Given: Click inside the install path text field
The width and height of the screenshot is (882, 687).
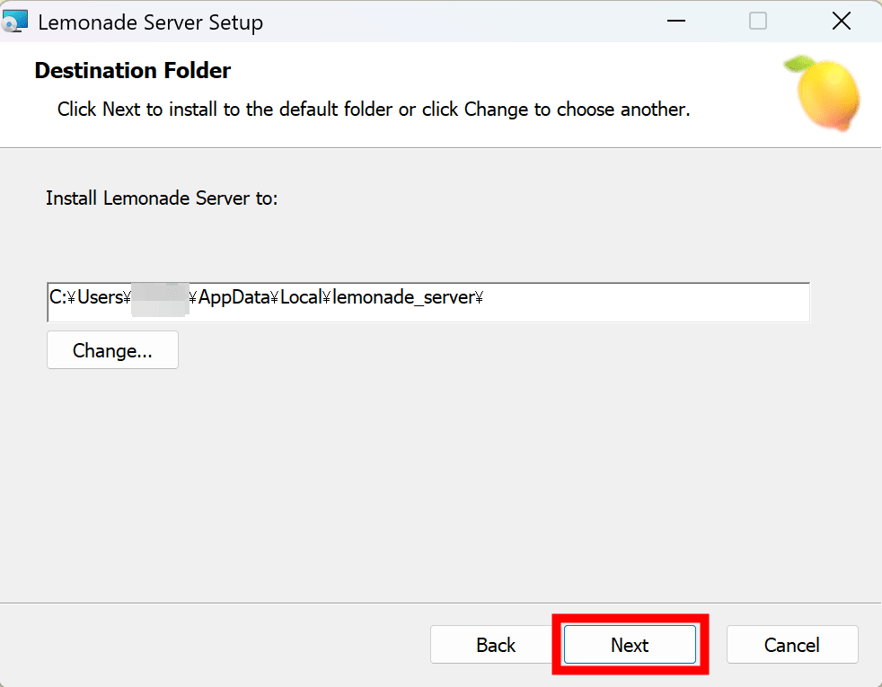Looking at the screenshot, I should 629,303.
